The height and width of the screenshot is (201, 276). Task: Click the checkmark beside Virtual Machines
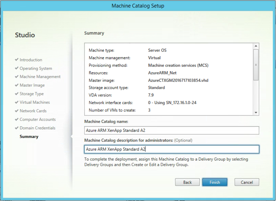[x=17, y=102]
